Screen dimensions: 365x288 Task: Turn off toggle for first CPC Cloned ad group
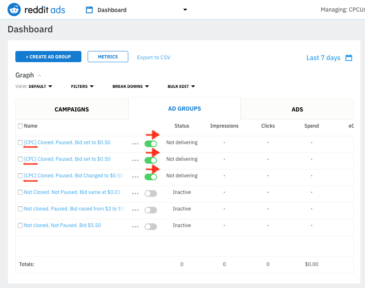151,143
